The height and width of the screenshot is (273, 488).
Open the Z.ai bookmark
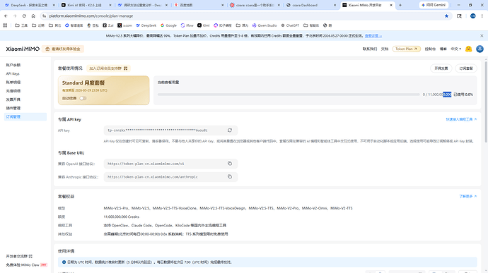pos(108,25)
